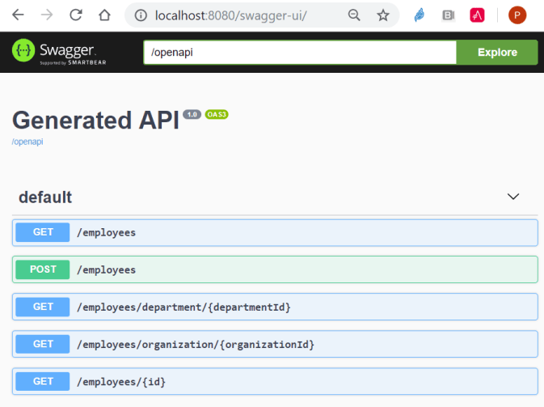Click the browser forward arrow
The width and height of the screenshot is (544, 407).
pos(47,15)
